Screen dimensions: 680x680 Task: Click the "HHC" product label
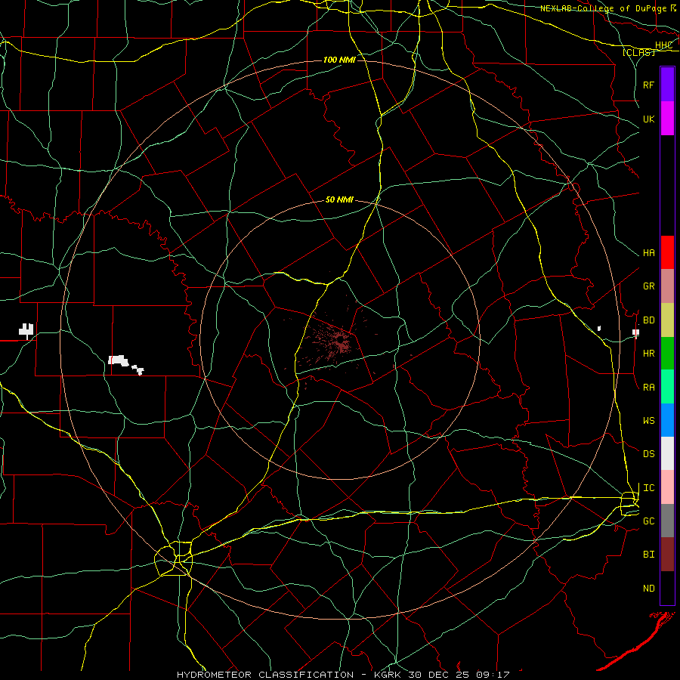663,45
